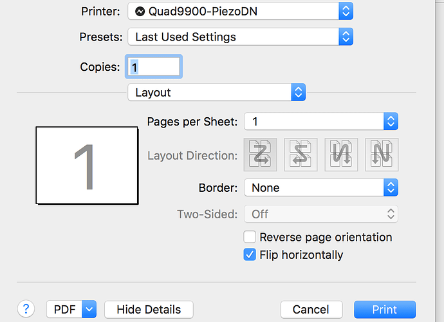Click the printer status icon beside Quad9900-PiezoDN
Screen dimensions: 444x322
[140, 11]
